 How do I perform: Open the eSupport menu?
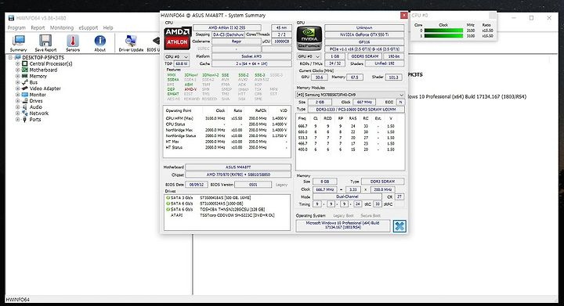(x=88, y=27)
